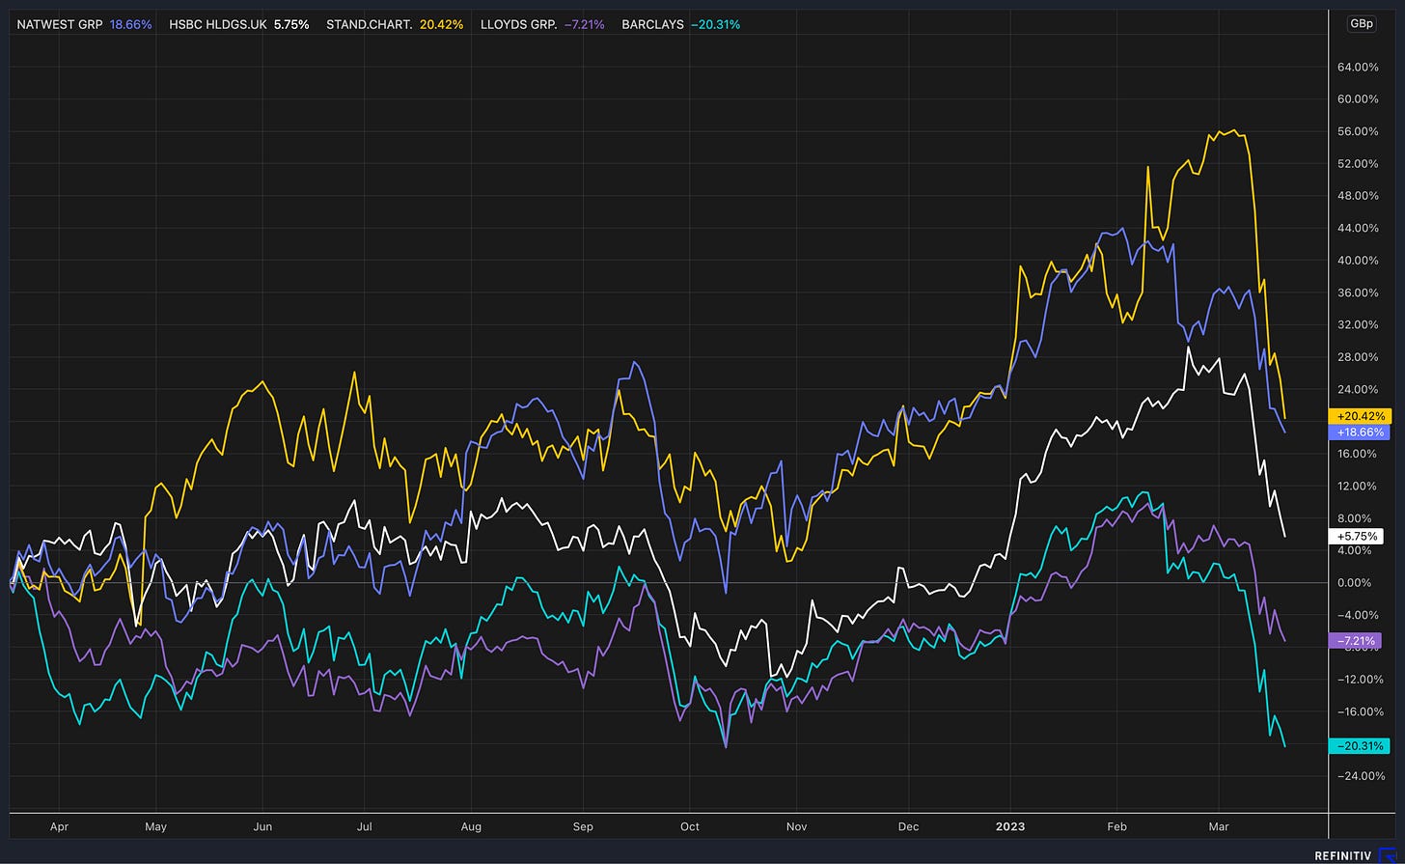Click the 40.00% axis label
The image size is (1405, 864).
[1358, 261]
